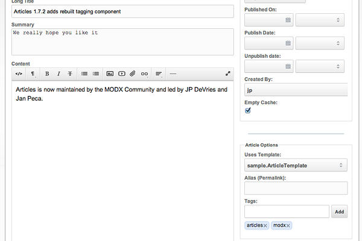
Task: Open the paragraph formatting menu
Action: point(33,74)
